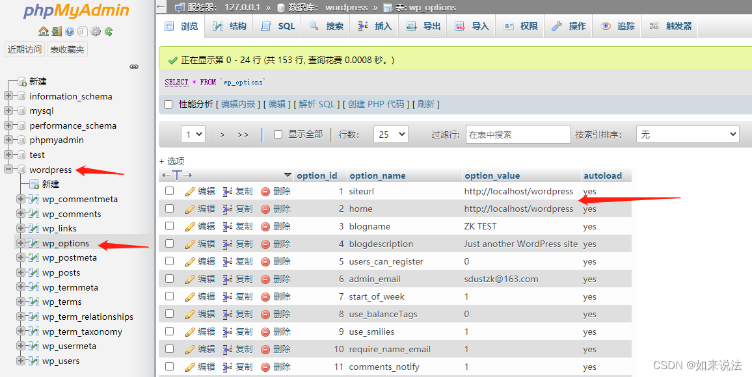Viewport: 752px width, 377px height.
Task: Enable the 显示全部 show all checkbox
Action: [x=278, y=135]
